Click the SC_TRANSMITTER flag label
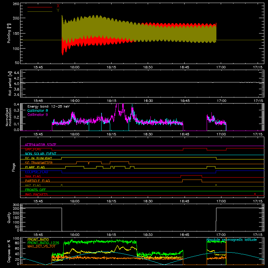Image resolution: width=268 pixels, height=268 pixels. click(39, 163)
